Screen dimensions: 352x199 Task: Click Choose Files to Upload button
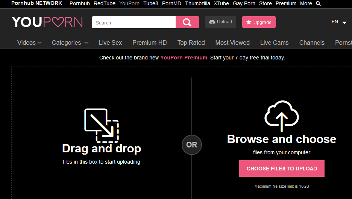[x=282, y=169]
